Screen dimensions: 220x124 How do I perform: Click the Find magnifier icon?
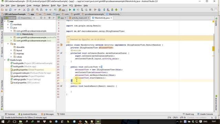(37, 10)
